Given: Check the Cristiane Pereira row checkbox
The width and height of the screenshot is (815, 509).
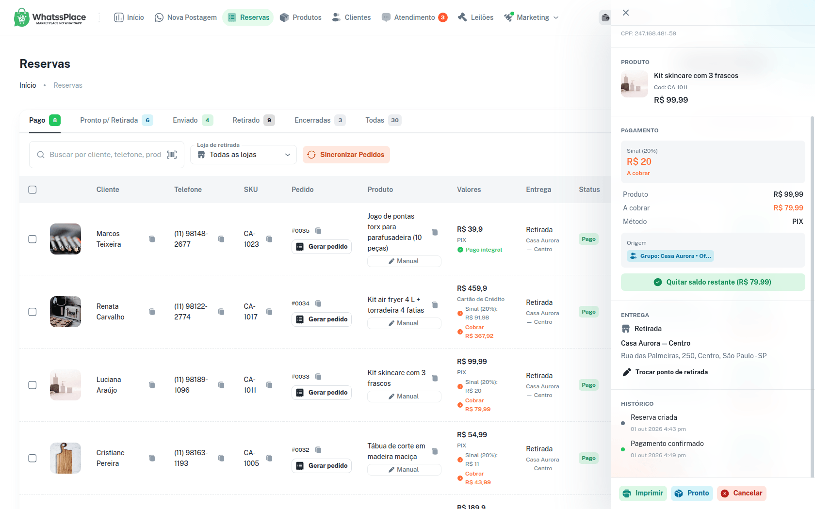Looking at the screenshot, I should pos(33,458).
